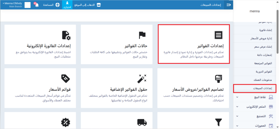Click the e-invoice settings file-gear icon
Image resolution: width=279 pixels, height=129 pixels.
point(66,35)
